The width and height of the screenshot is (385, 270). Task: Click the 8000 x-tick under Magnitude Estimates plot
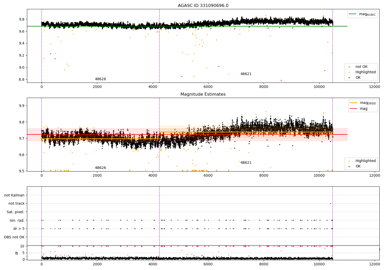264,176
